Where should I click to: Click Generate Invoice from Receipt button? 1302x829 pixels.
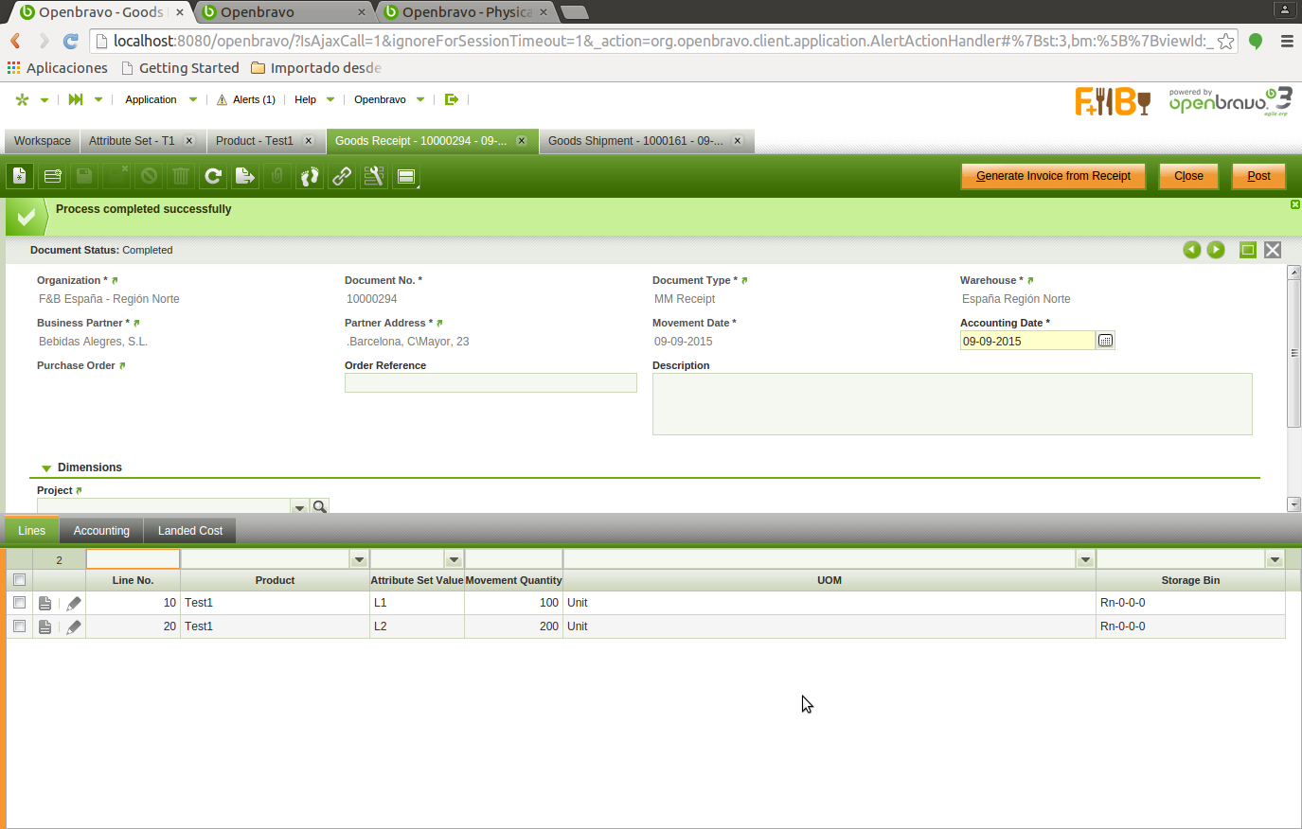(x=1053, y=176)
